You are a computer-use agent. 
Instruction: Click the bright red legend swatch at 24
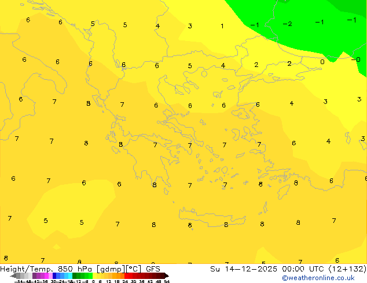(126, 275)
